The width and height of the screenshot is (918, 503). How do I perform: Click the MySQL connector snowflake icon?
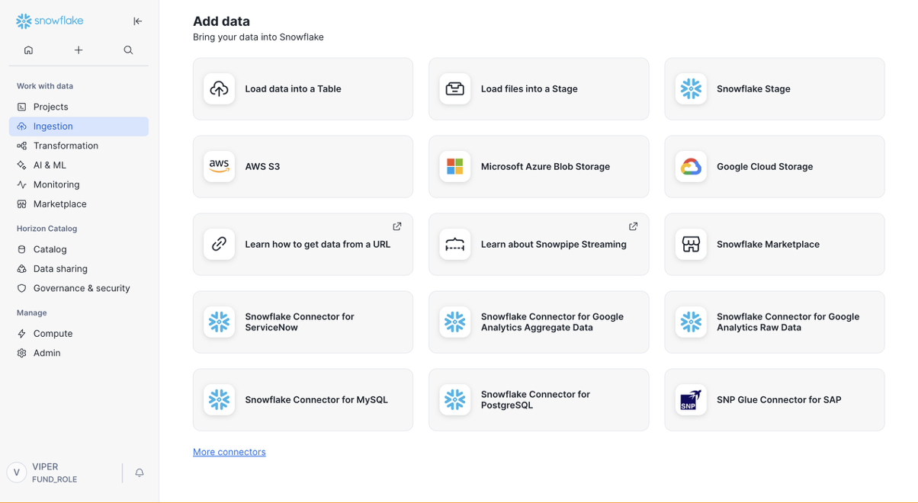tap(220, 400)
